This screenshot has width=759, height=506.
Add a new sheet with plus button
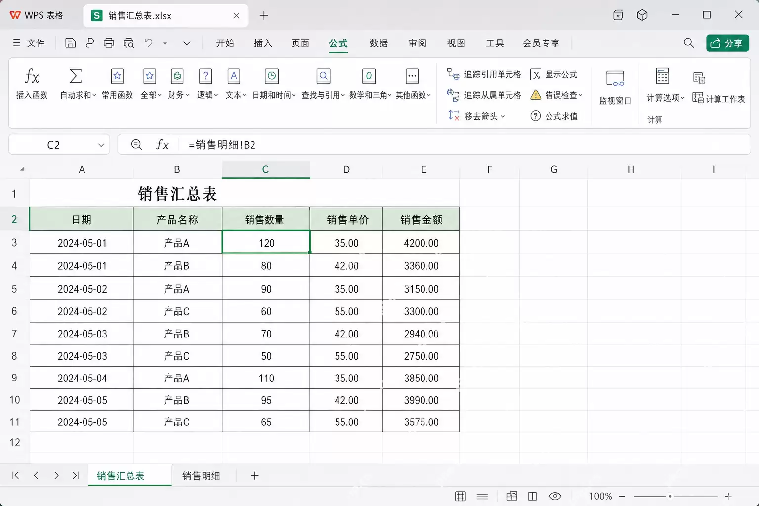tap(255, 476)
